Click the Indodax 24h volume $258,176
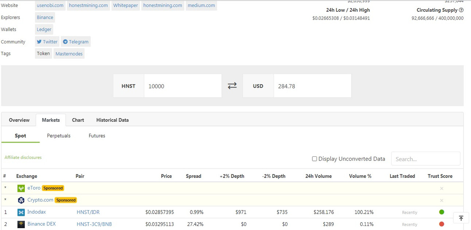This screenshot has height=230, width=471. tap(324, 212)
